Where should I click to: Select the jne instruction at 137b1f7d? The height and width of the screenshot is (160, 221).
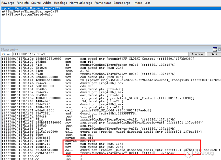pos(89,120)
